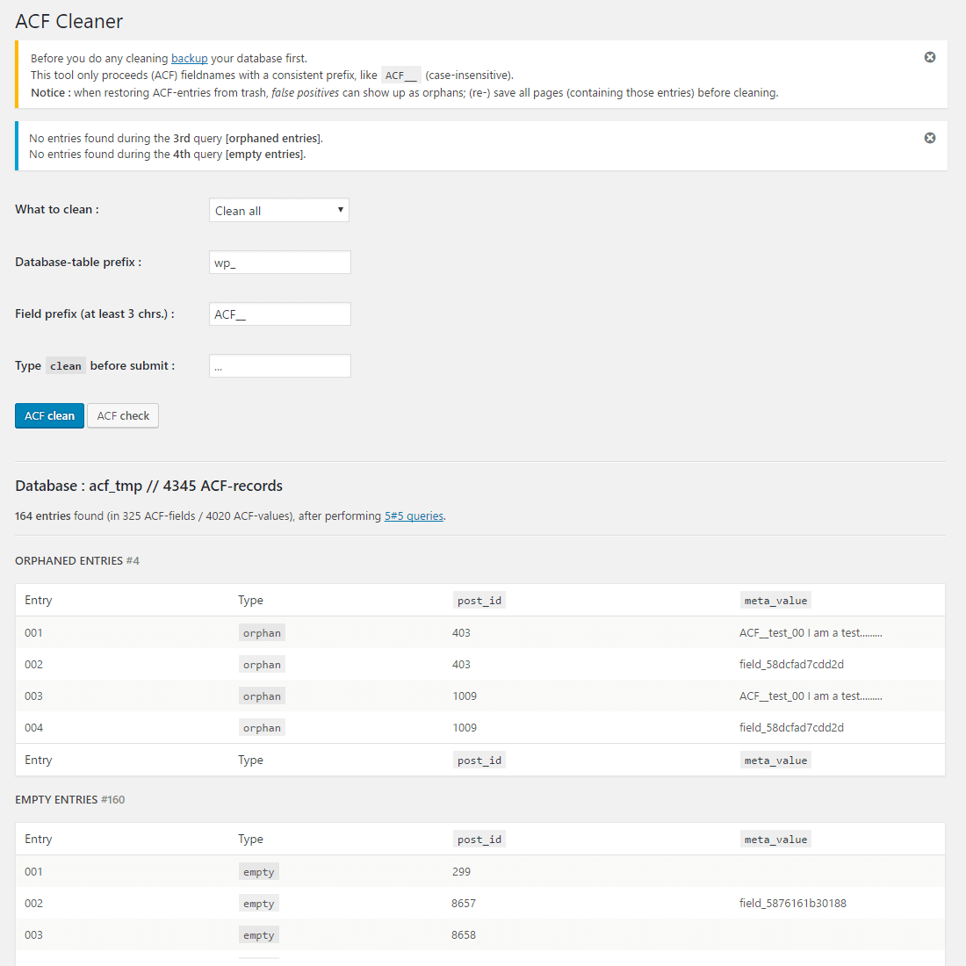Click the ACF__ prefix code example
This screenshot has height=966, width=966.
401,76
